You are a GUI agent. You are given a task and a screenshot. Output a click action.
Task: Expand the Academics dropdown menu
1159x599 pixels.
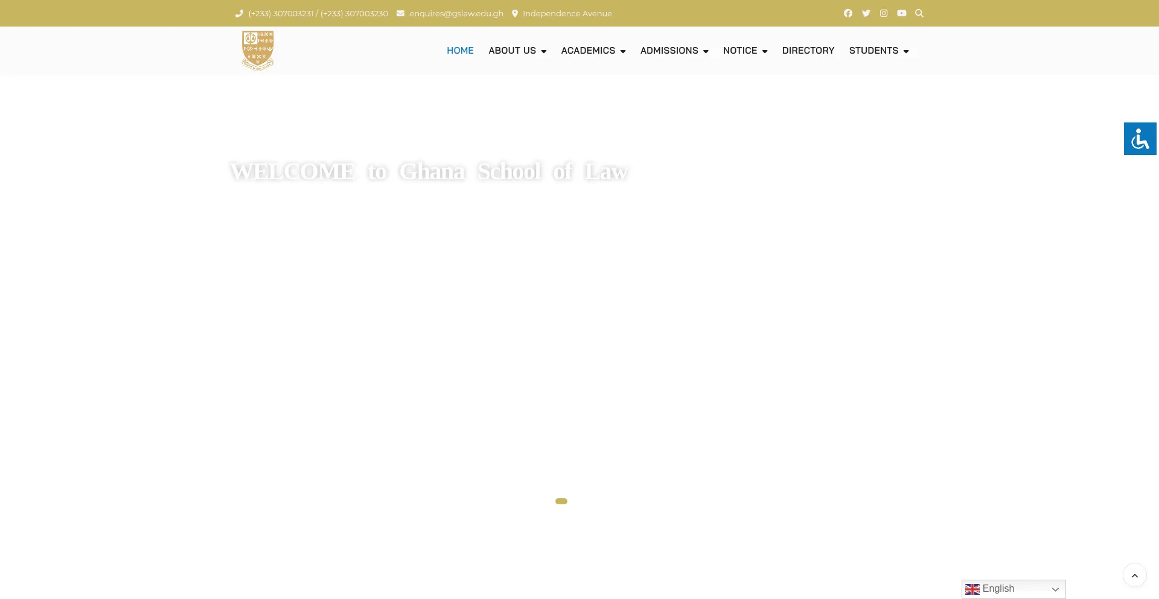593,51
